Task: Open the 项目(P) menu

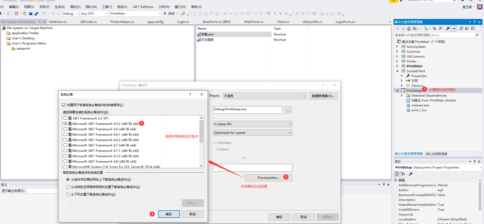Action: pos(44,7)
